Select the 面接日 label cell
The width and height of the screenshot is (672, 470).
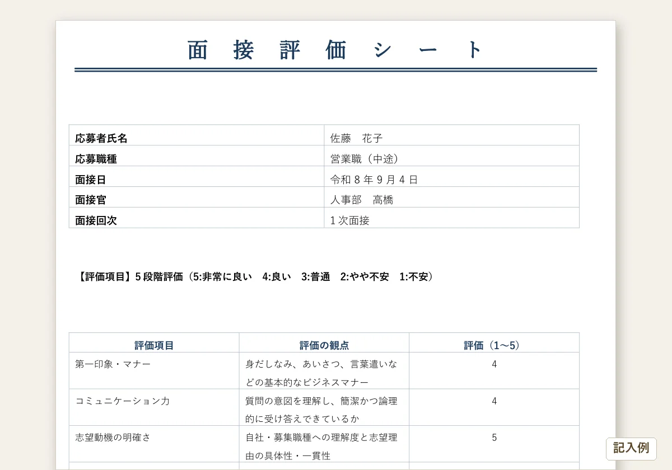click(x=197, y=177)
